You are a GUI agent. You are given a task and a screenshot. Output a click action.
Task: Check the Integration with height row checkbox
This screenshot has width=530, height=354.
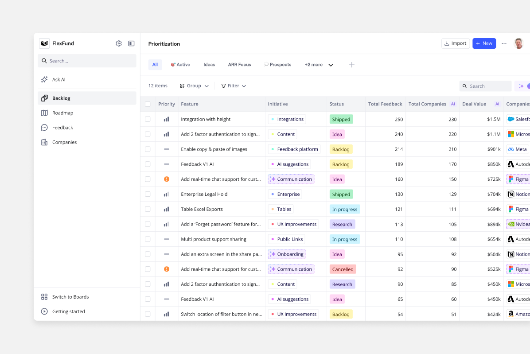[148, 119]
